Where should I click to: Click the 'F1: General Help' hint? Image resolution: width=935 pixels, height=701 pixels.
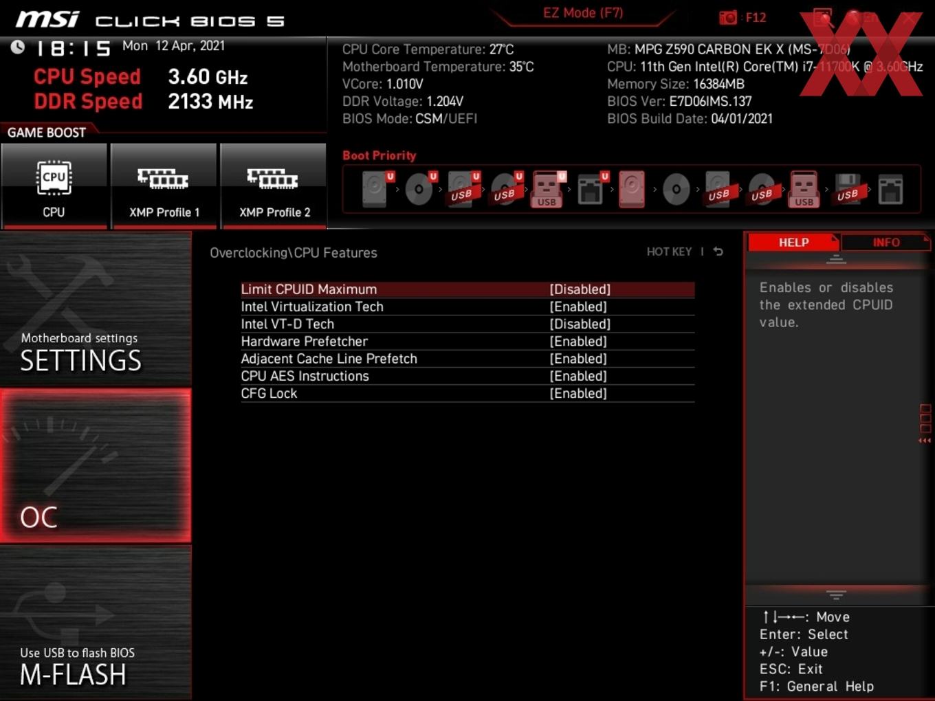(x=817, y=686)
